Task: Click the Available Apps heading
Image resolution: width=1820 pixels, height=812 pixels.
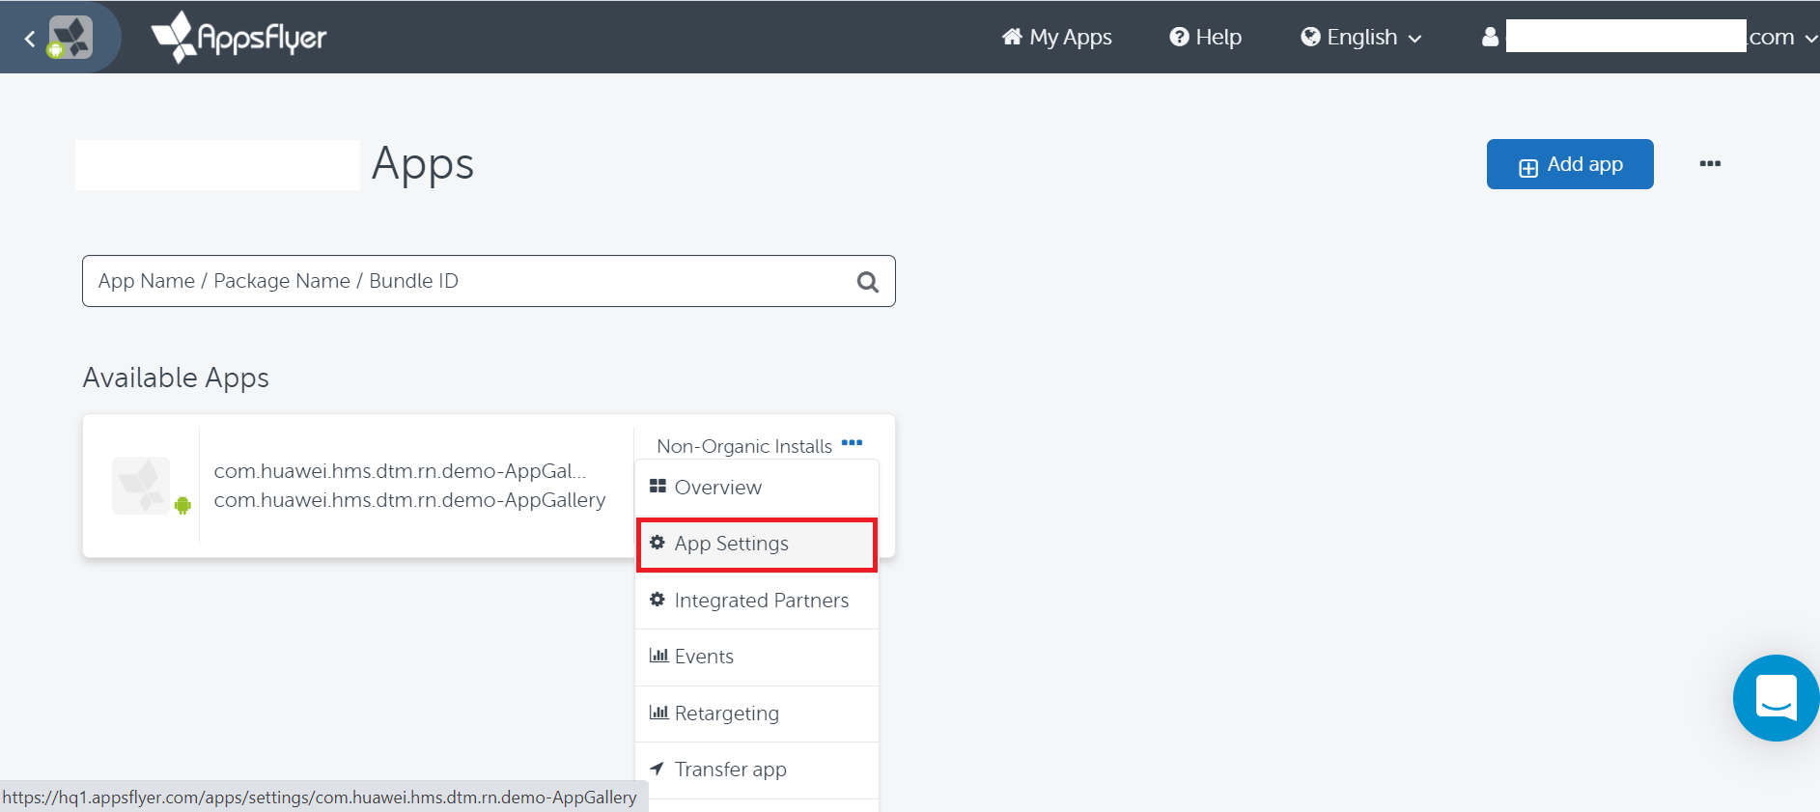Action: click(176, 378)
